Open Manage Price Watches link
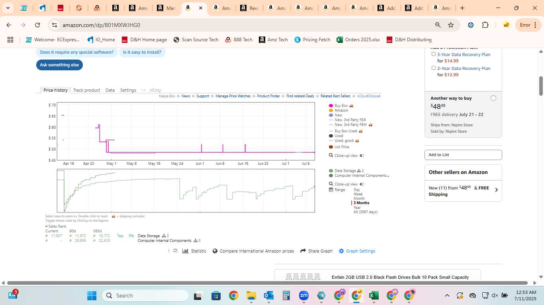The width and height of the screenshot is (544, 305). click(233, 96)
